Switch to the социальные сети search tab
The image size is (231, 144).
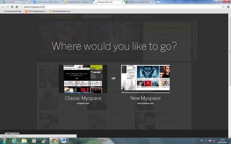coord(47,2)
